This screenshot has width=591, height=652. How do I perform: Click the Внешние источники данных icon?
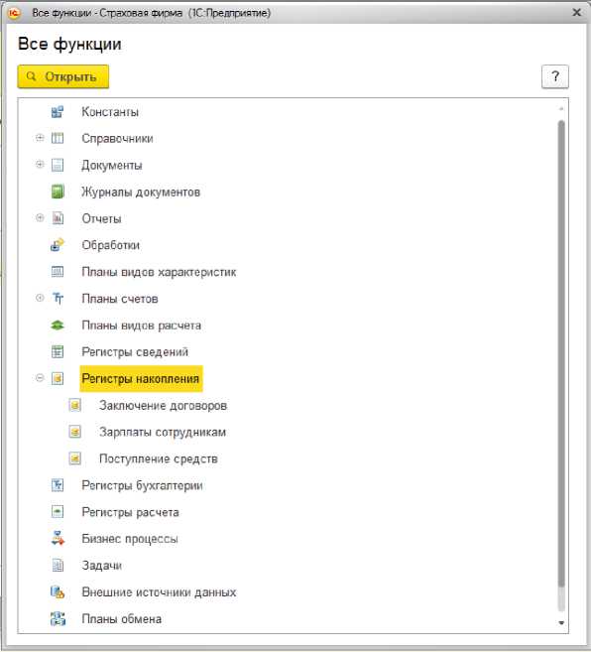point(58,591)
